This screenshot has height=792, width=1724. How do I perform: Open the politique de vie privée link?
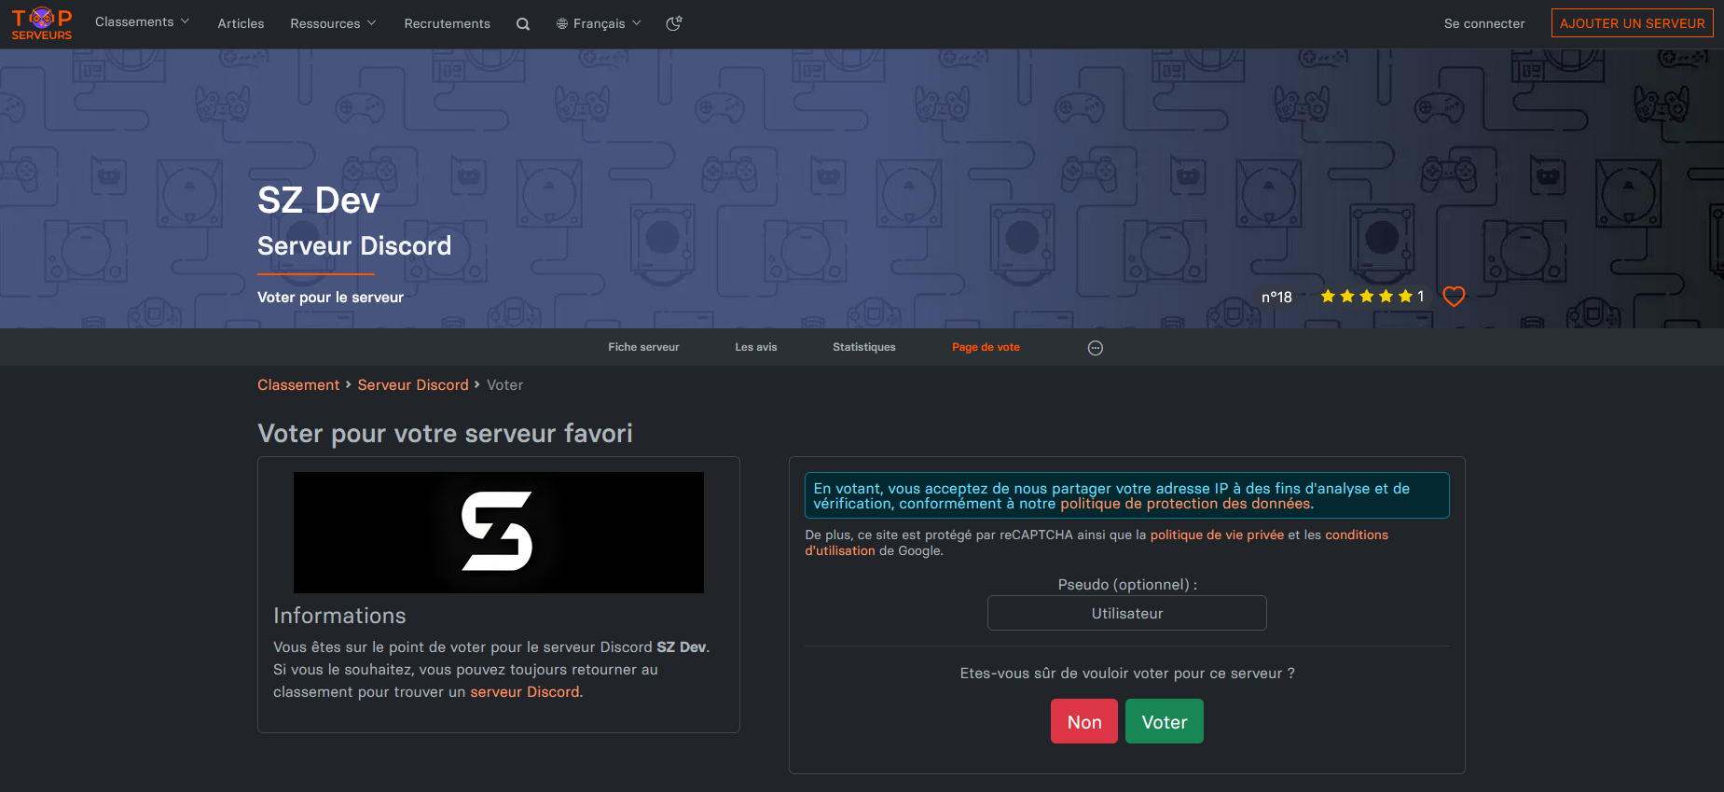click(x=1217, y=535)
